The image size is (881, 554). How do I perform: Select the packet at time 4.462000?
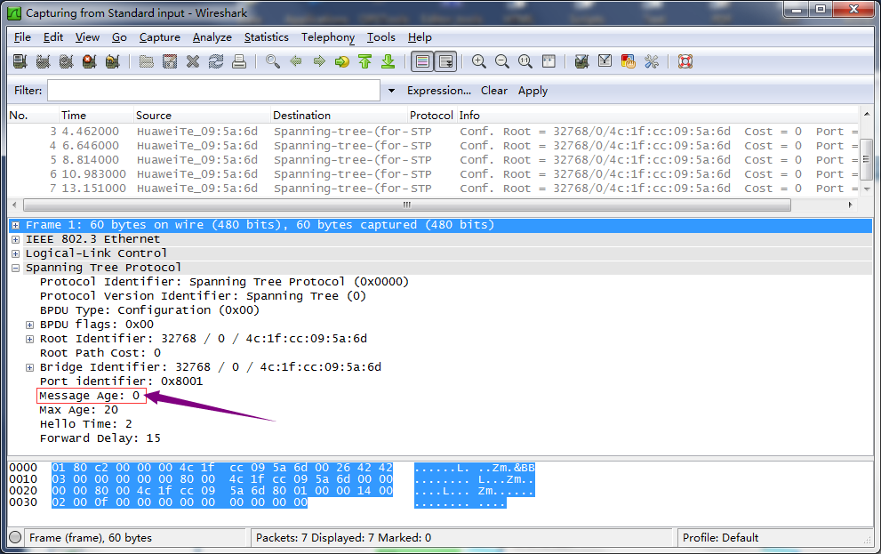[x=433, y=132]
